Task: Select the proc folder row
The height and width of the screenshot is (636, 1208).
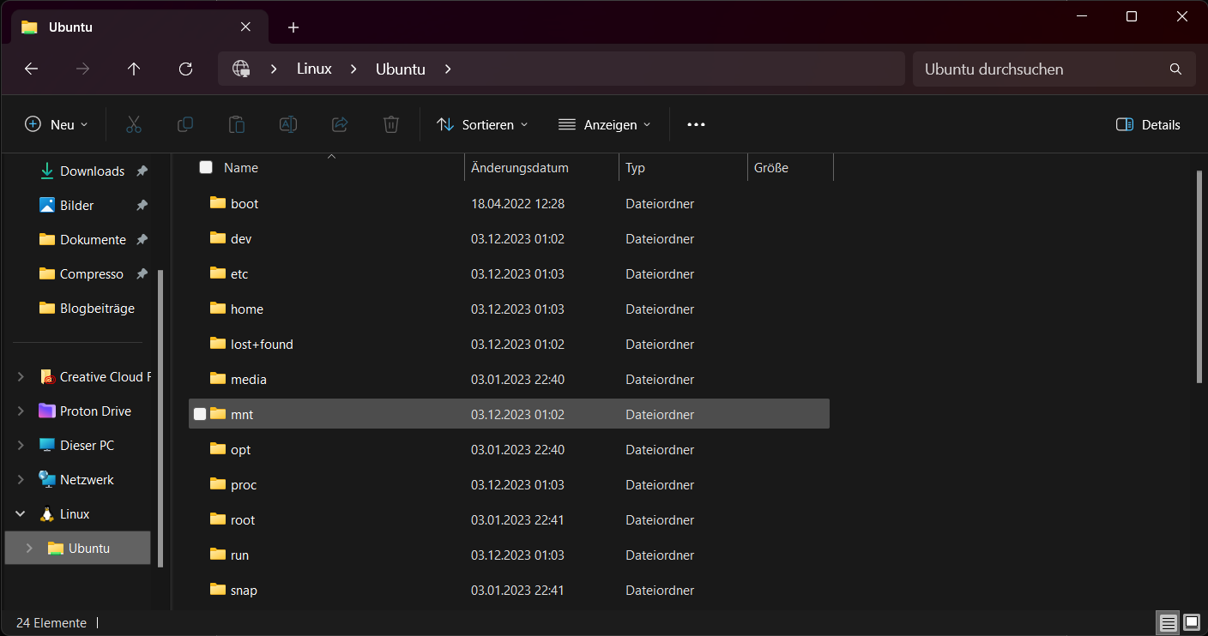Action: point(509,484)
